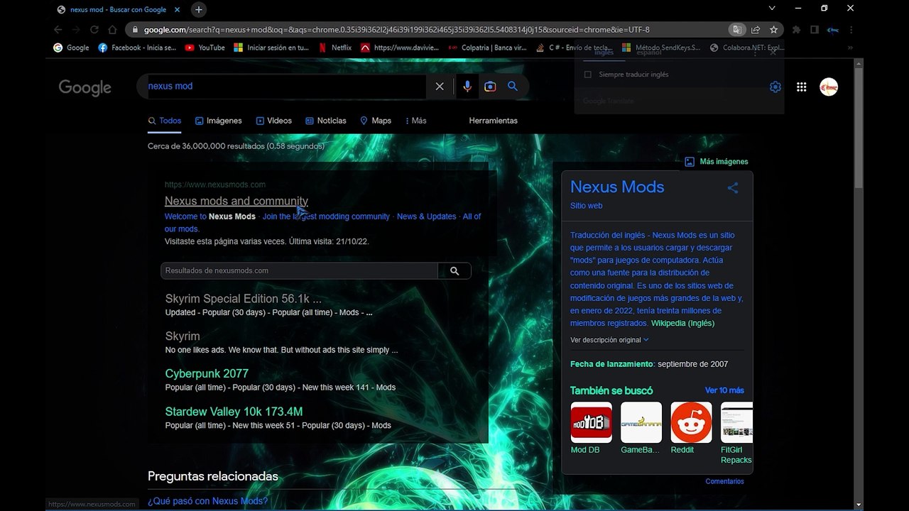
Task: Switch to the Imágenes tab
Action: pyautogui.click(x=219, y=121)
